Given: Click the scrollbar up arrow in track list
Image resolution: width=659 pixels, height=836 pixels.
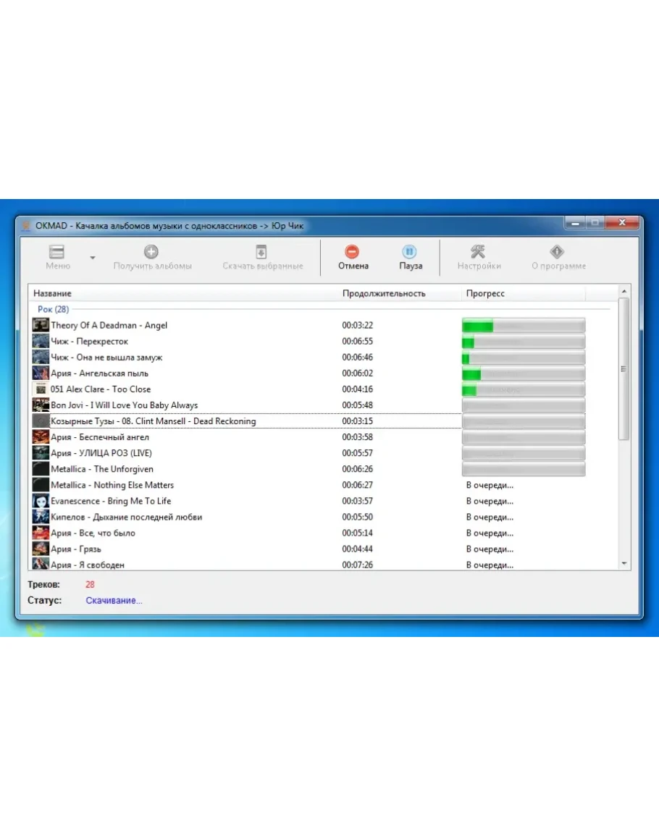Looking at the screenshot, I should click(x=624, y=291).
